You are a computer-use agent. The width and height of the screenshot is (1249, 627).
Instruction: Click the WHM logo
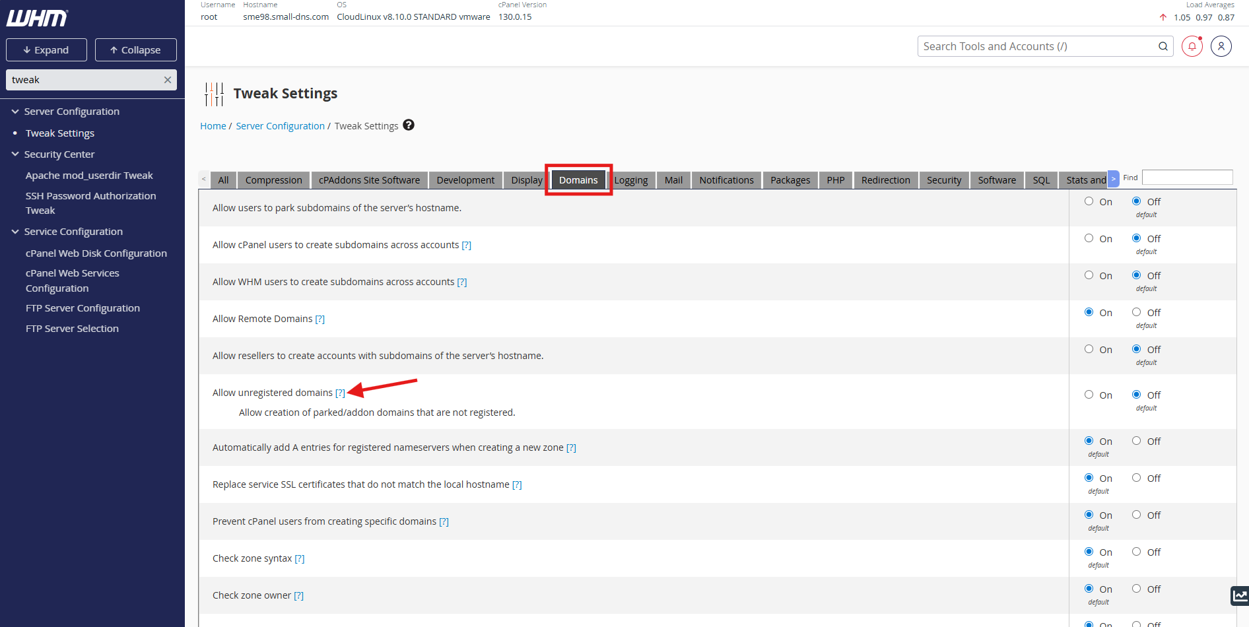[37, 18]
